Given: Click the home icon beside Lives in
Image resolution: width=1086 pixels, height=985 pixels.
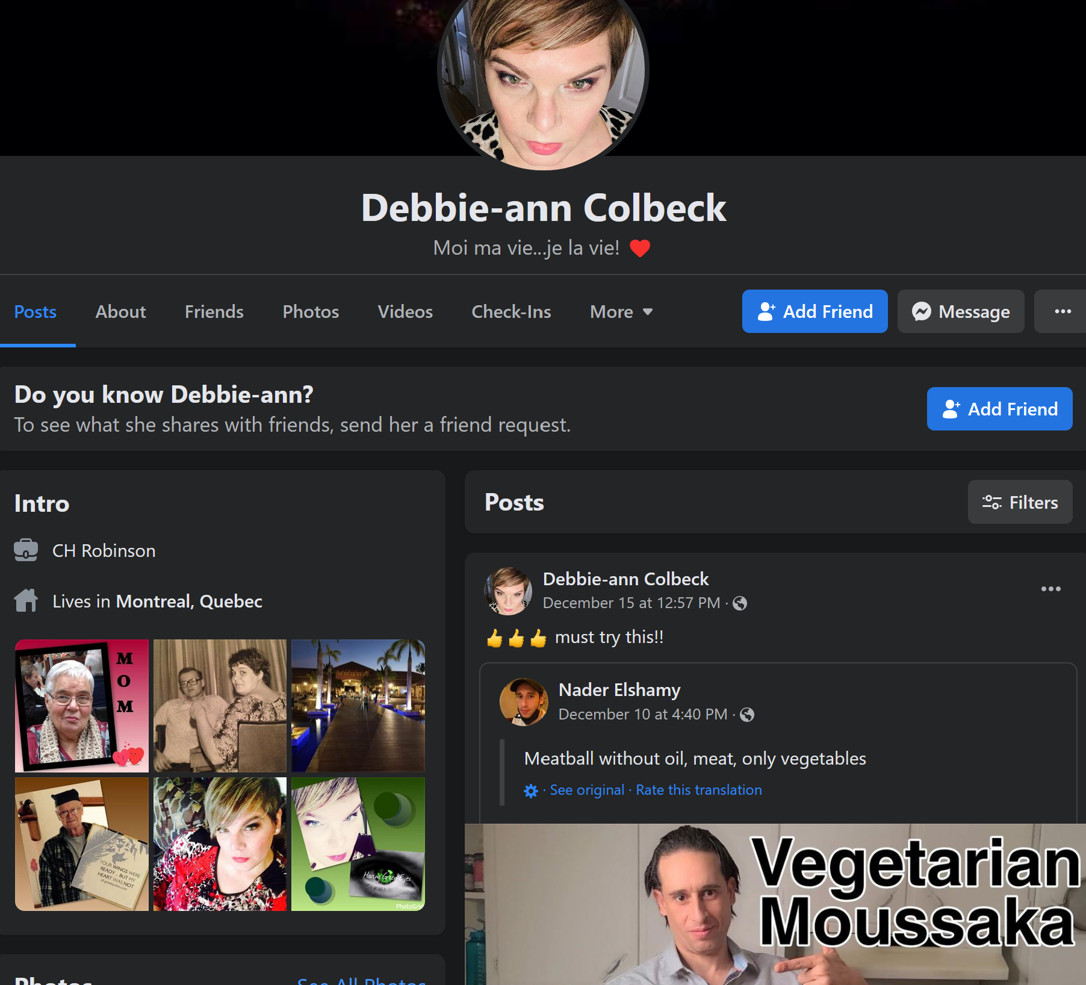Looking at the screenshot, I should 26,600.
